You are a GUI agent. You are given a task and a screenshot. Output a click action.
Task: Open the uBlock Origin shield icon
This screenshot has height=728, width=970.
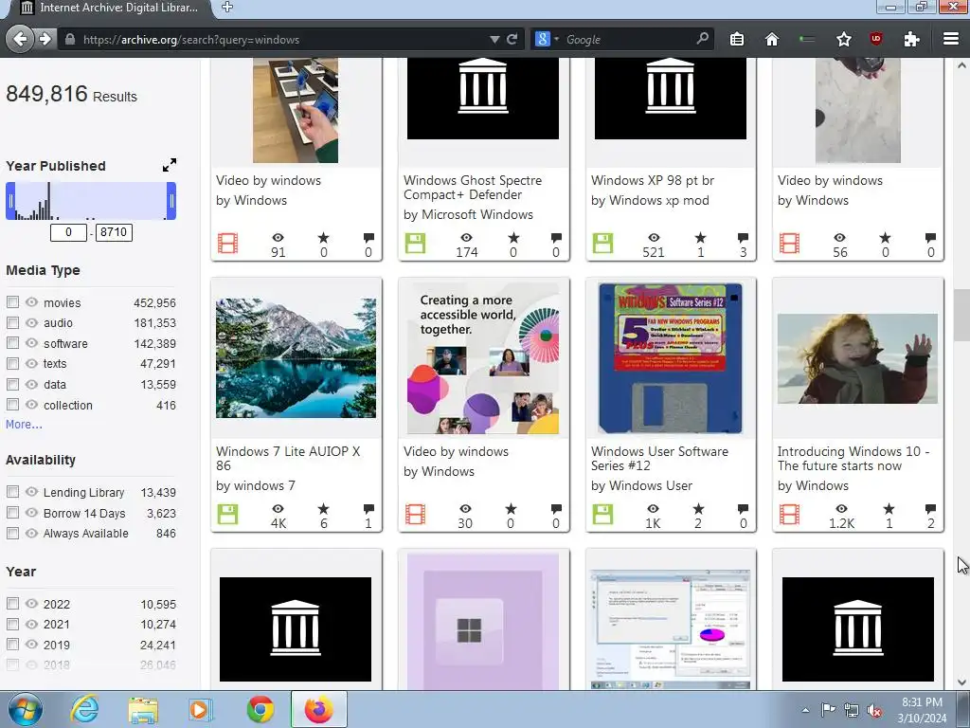coord(875,39)
